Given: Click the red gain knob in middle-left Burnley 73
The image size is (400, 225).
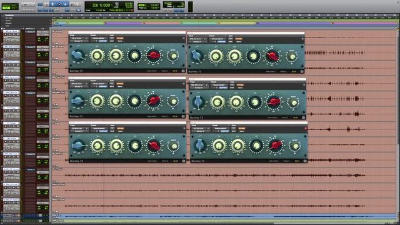Looking at the screenshot, I should (x=154, y=101).
